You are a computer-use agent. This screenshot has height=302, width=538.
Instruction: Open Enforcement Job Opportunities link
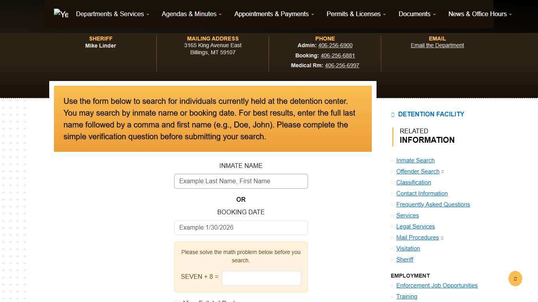(x=437, y=285)
